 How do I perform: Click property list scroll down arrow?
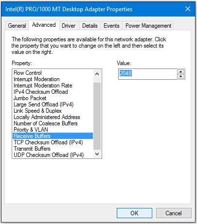click(x=97, y=154)
